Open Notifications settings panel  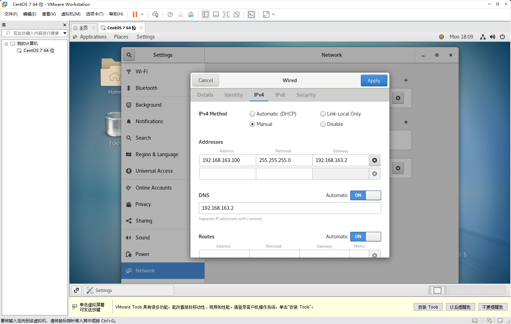tap(163, 121)
